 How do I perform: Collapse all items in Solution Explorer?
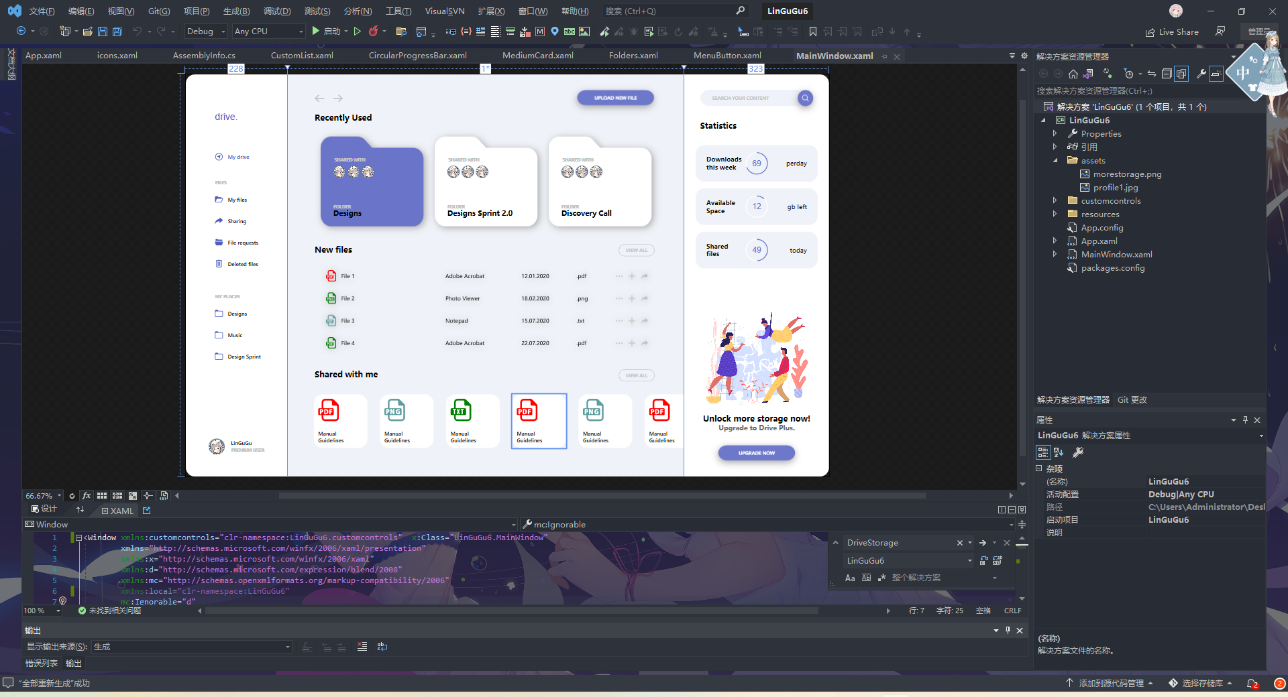pyautogui.click(x=1167, y=74)
